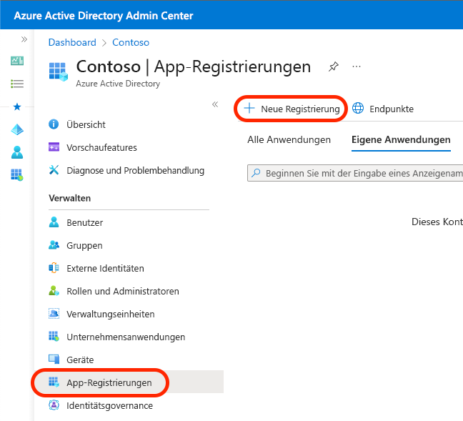
Task: Click the Verwaltungseinheiten icon
Action: [x=54, y=314]
